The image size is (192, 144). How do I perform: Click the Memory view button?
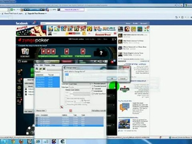click(x=41, y=111)
